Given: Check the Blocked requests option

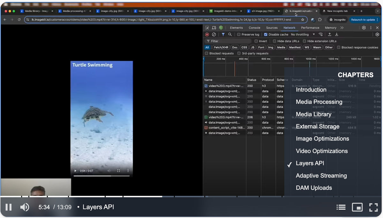Looking at the screenshot, I should pos(207,53).
